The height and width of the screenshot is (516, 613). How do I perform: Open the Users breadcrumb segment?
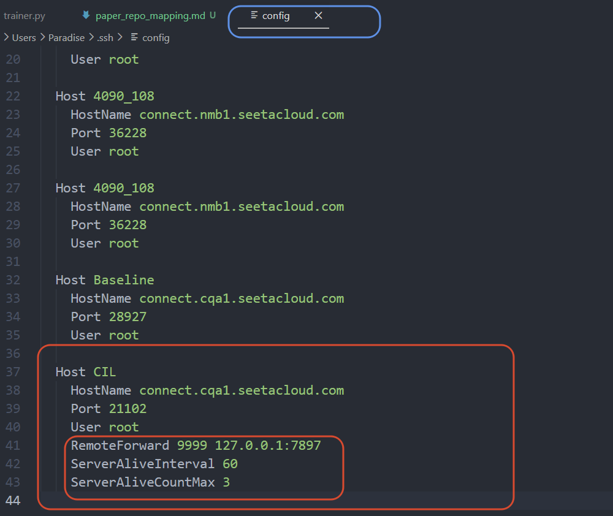(24, 37)
